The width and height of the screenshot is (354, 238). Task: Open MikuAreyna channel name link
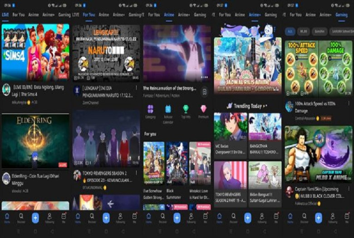point(19,102)
